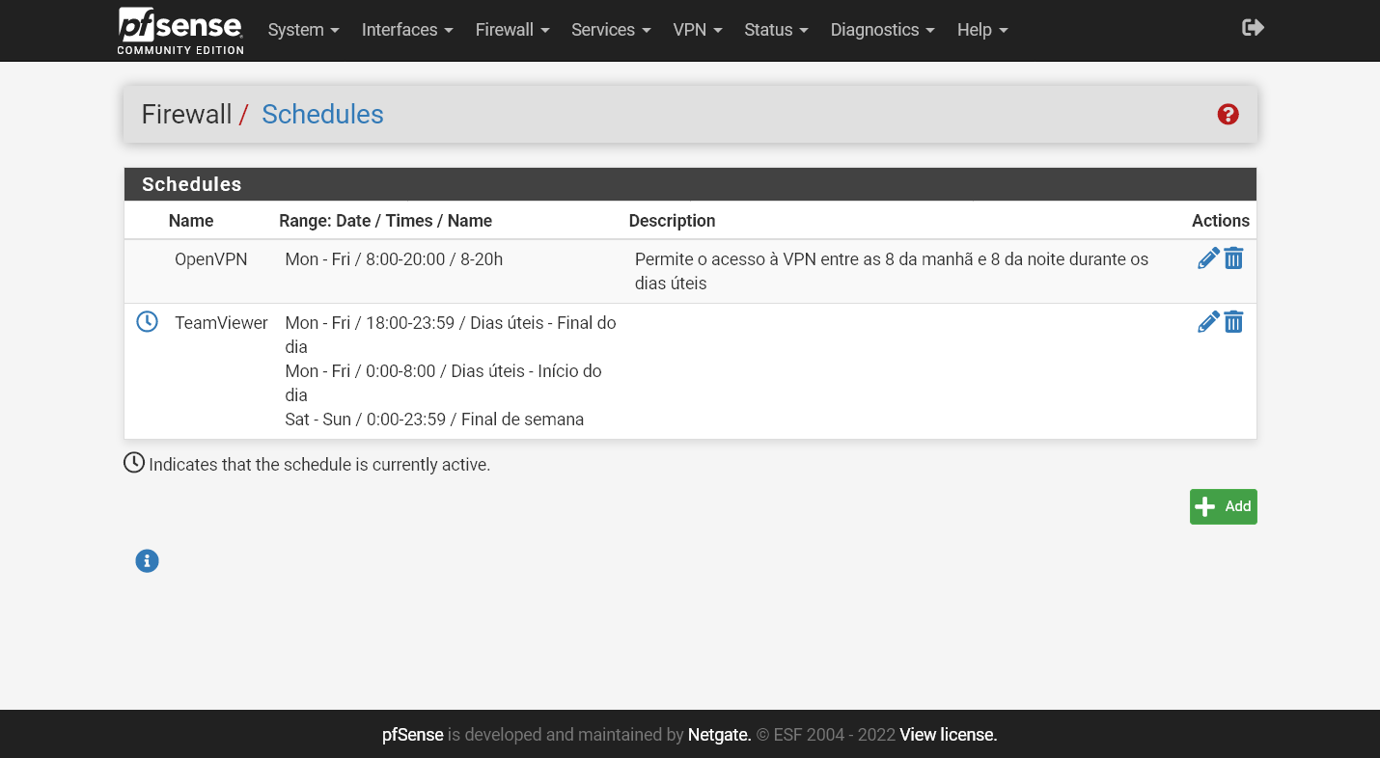Click the pfSense Community Edition logo
Image resolution: width=1380 pixels, height=758 pixels.
coord(179,30)
